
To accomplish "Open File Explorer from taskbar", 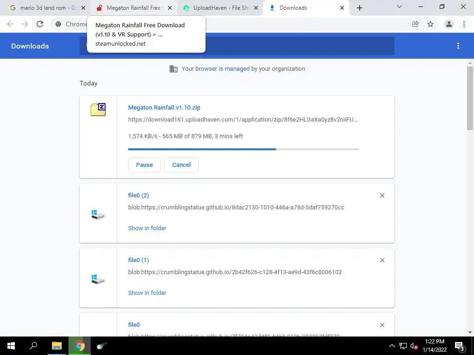I will (x=57, y=346).
